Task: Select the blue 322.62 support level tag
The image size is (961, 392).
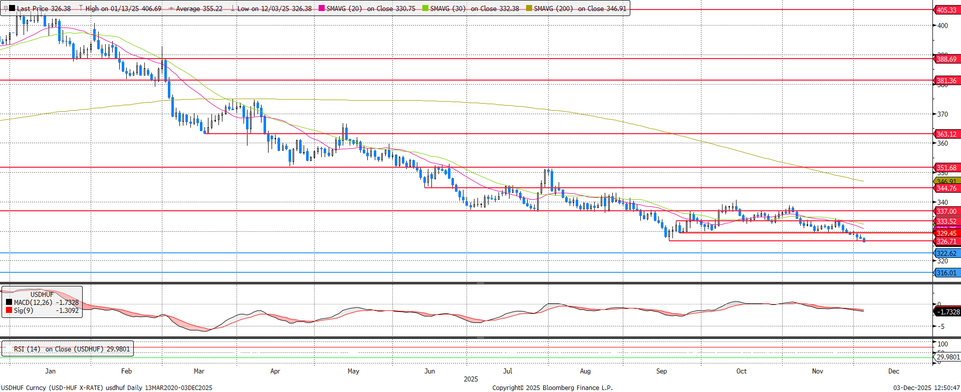Action: click(946, 253)
